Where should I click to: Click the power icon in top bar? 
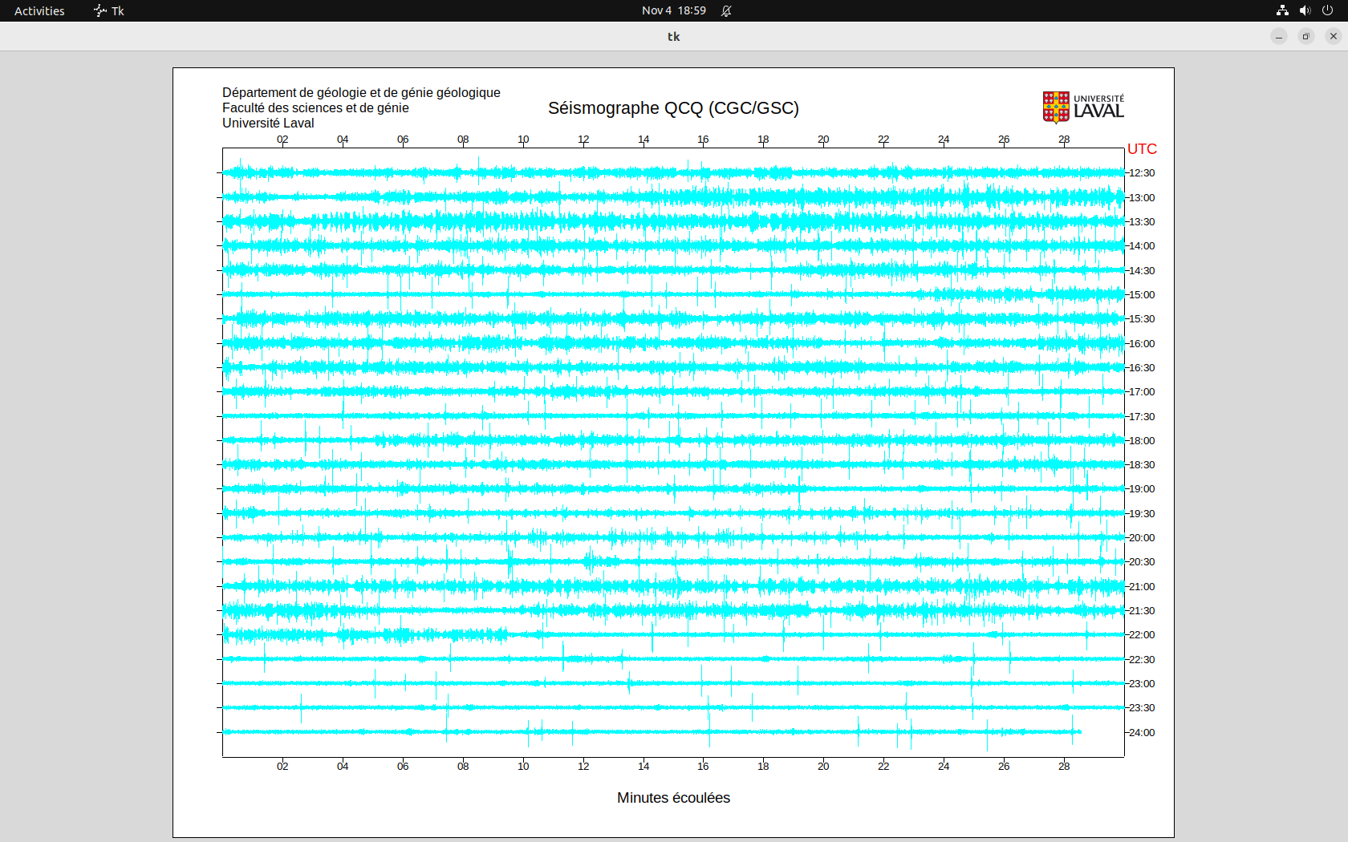pos(1327,10)
